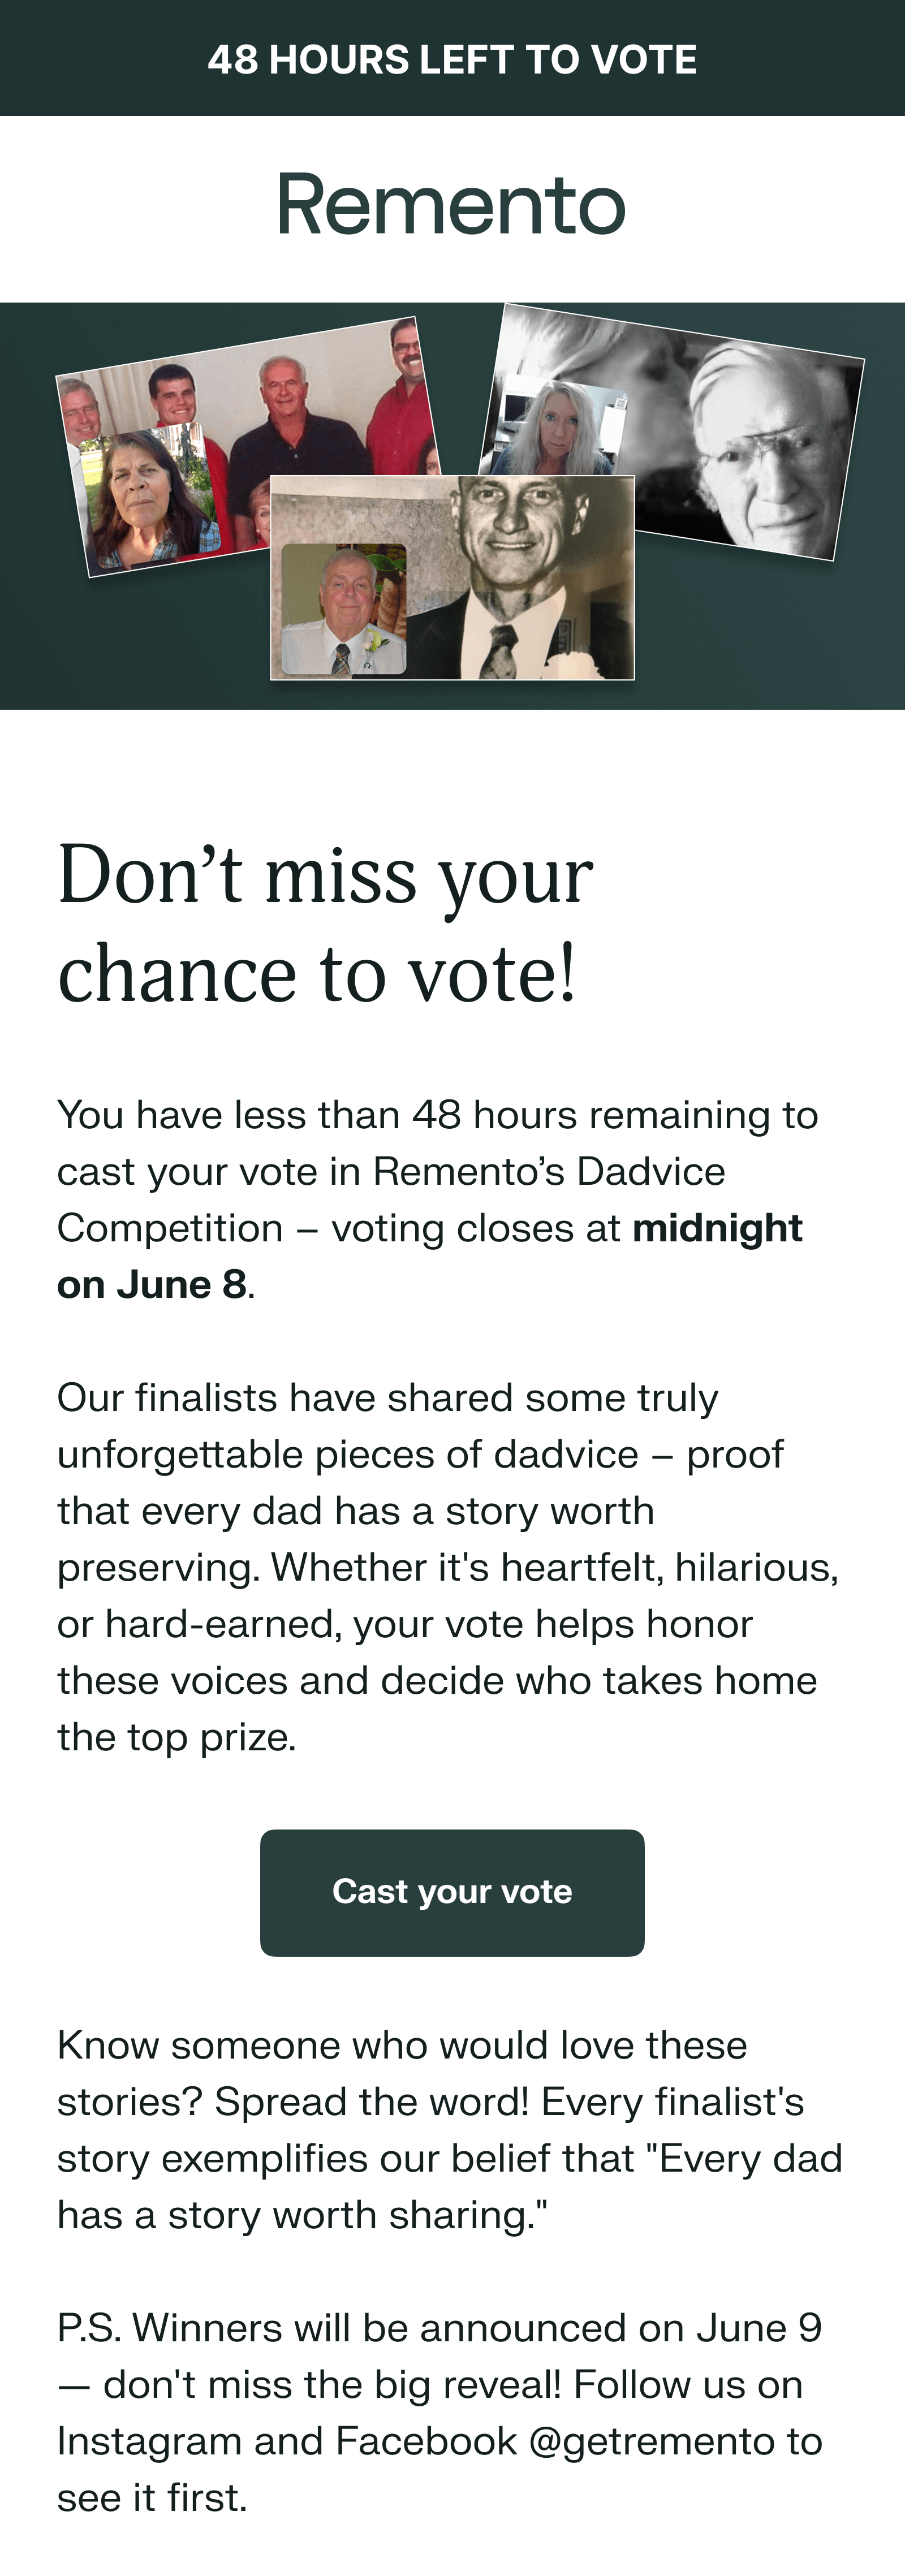
Task: Click the inset photo of the blonde woman
Action: coord(562,426)
